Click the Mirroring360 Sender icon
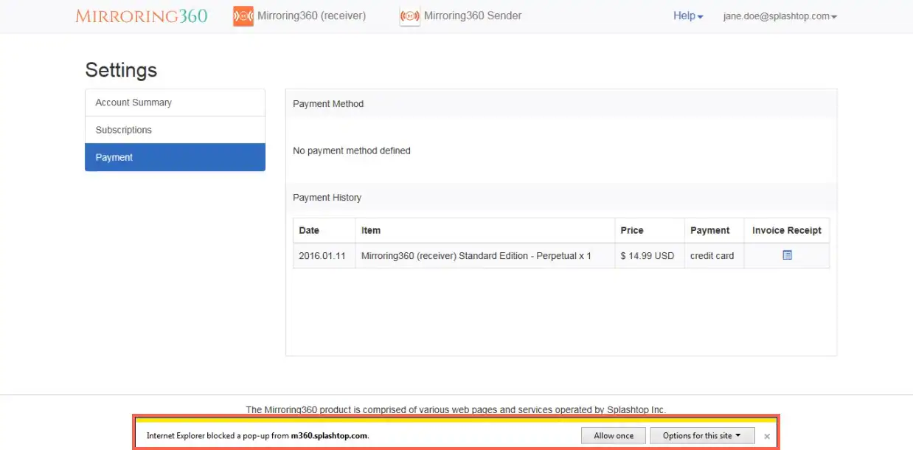Image resolution: width=913 pixels, height=450 pixels. [x=410, y=16]
